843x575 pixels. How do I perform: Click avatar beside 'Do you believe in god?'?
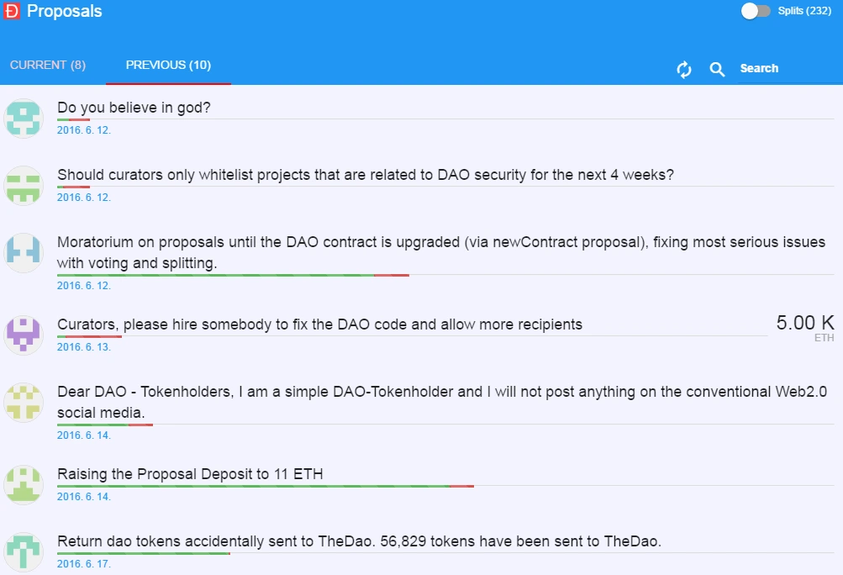24,119
